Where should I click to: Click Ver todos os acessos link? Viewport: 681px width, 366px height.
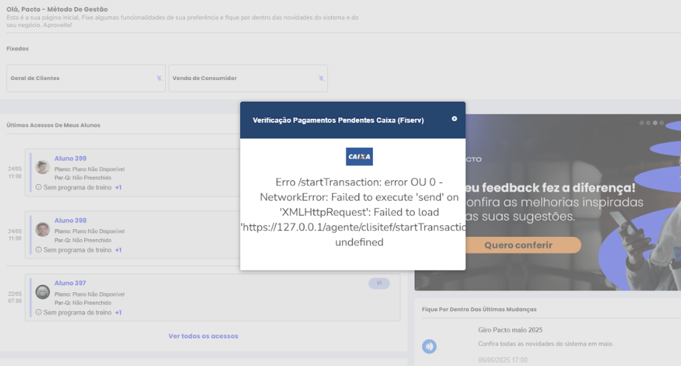tap(203, 336)
